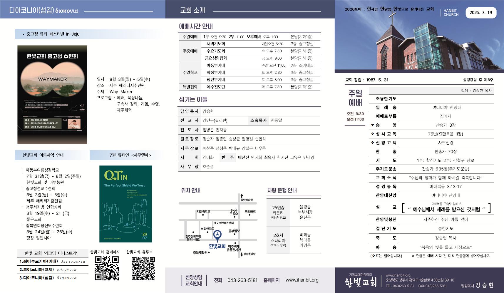The width and height of the screenshot is (504, 293).
Task: Click 아동부여름성경학교 item in summer list
Action: coord(42,170)
